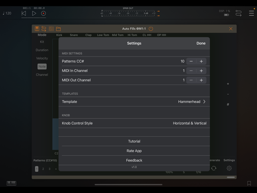This screenshot has height=193, width=257.
Task: Open the folder icon in plugin header
Action: [x=58, y=29]
